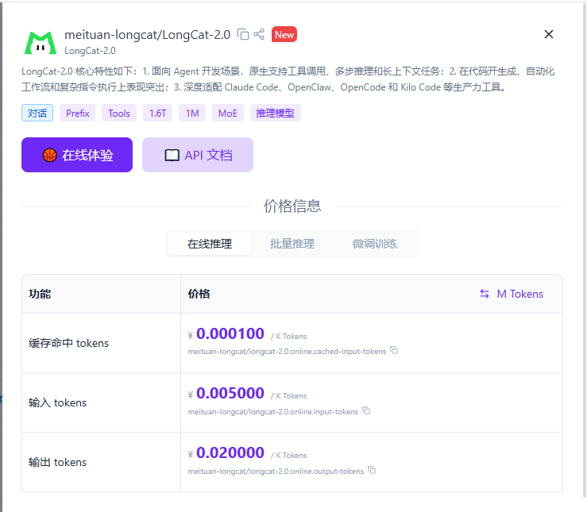
Task: Copy the model name meituan-longcat/LongCat-2.0
Action: (243, 34)
